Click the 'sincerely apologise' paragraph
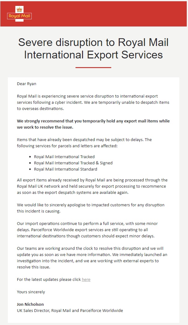188x325 pixels. [x=91, y=208]
